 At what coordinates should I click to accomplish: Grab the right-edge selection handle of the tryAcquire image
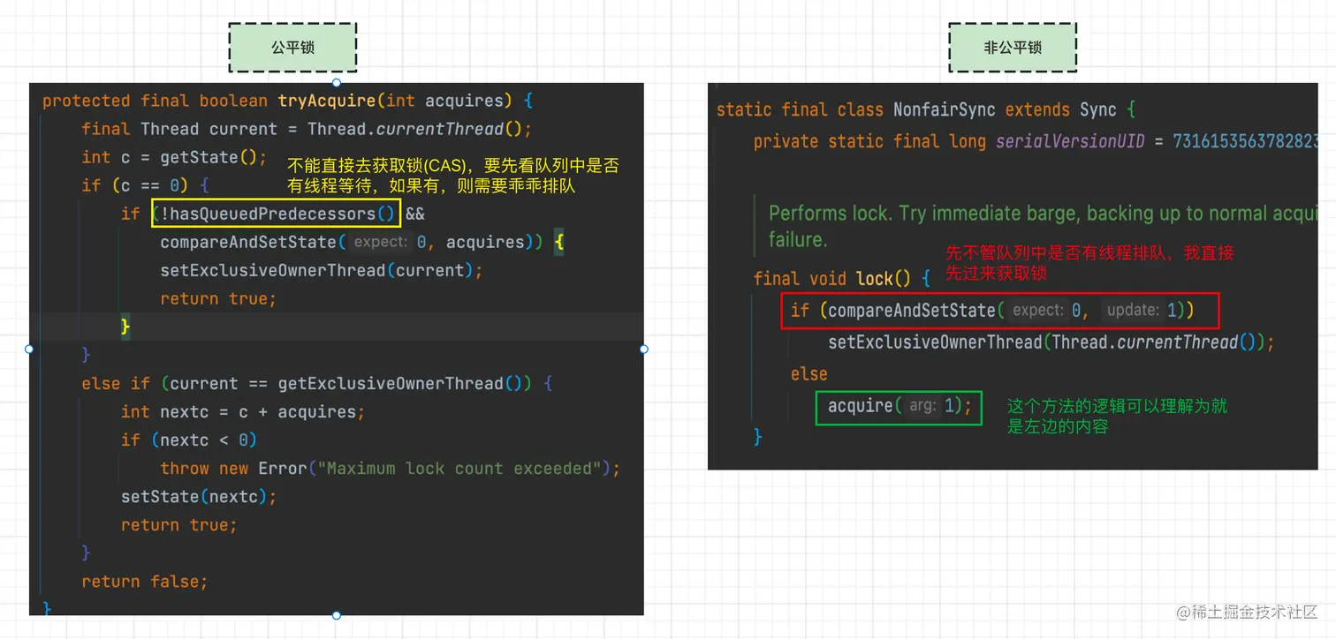click(644, 350)
